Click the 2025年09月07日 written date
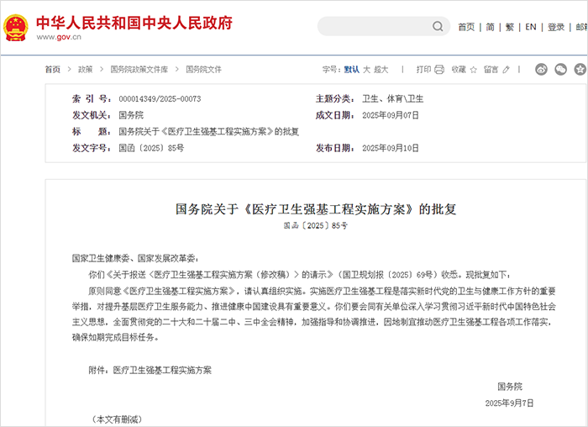 pyautogui.click(x=391, y=115)
